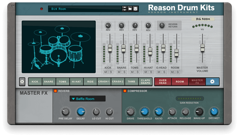The width and height of the screenshot is (239, 137).
Task: Click the reverb DECAY knob
Action: (x=81, y=112)
